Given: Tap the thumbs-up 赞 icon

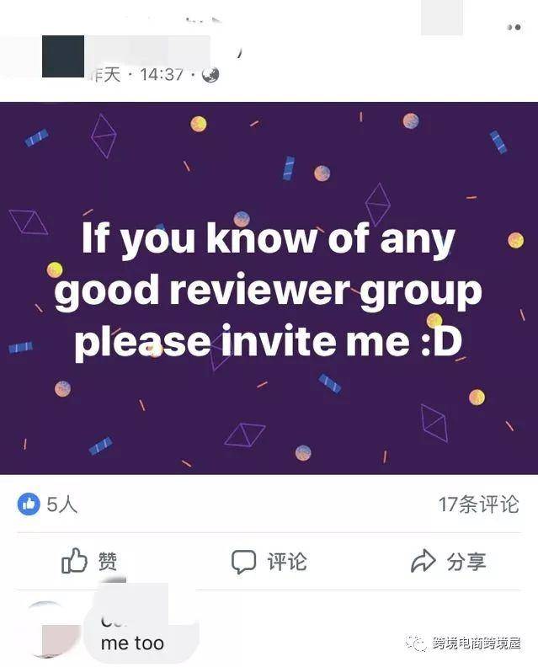Looking at the screenshot, I should pyautogui.click(x=74, y=561).
